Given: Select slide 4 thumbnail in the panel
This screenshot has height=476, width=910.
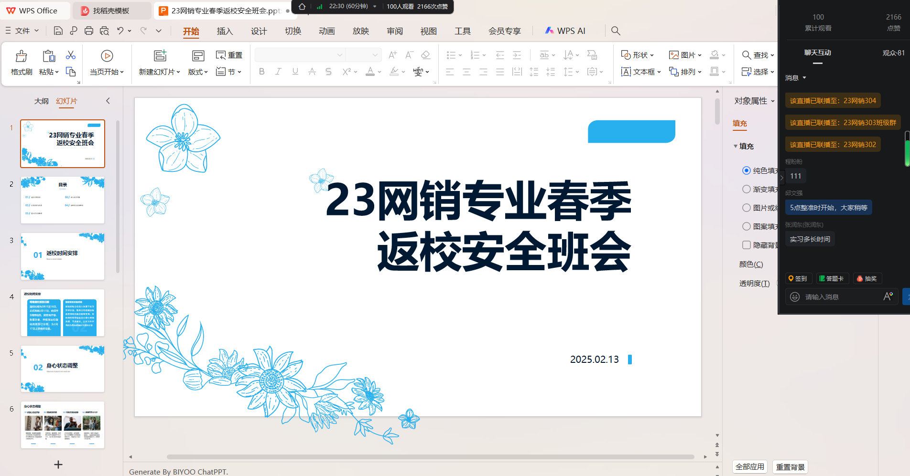Looking at the screenshot, I should coord(63,313).
